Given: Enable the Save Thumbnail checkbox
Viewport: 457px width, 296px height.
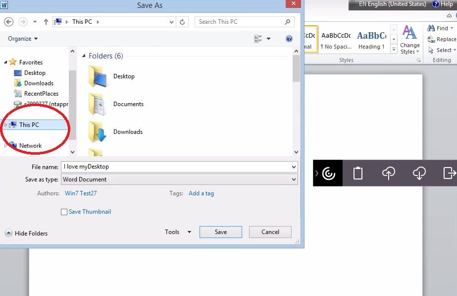Looking at the screenshot, I should tap(64, 212).
